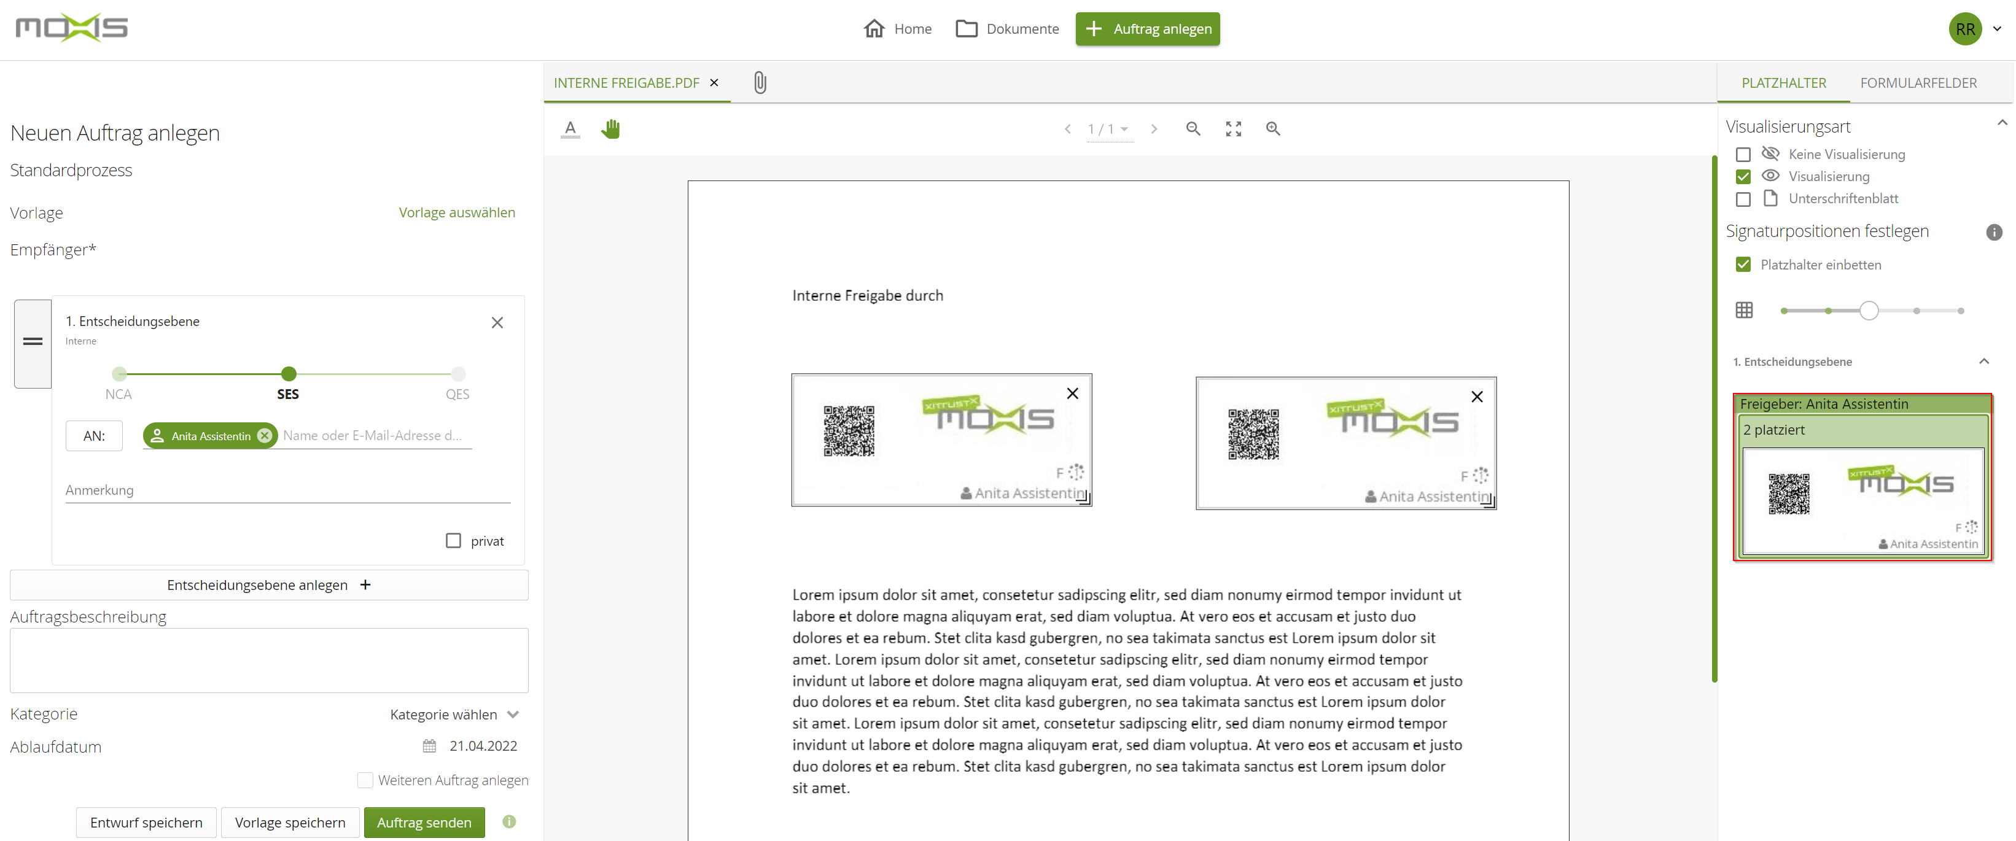Switch to the FORMULARFELDER tab
The image size is (2016, 841).
point(1919,82)
